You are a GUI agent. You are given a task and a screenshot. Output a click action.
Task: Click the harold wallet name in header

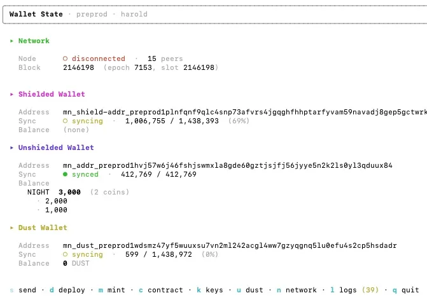click(134, 14)
